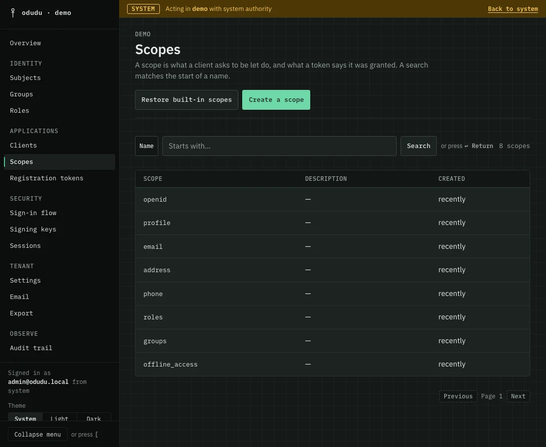
Task: Go to Signing keys
Action: point(60,229)
